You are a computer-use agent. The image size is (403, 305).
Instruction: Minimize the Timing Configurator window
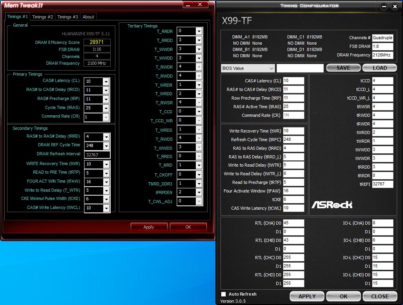[384, 7]
